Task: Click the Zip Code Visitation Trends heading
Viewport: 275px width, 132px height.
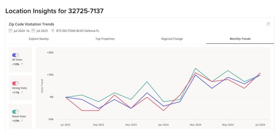Action: [31, 24]
